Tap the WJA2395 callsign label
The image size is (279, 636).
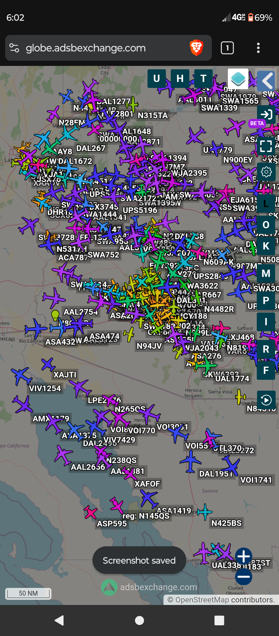coord(189,173)
